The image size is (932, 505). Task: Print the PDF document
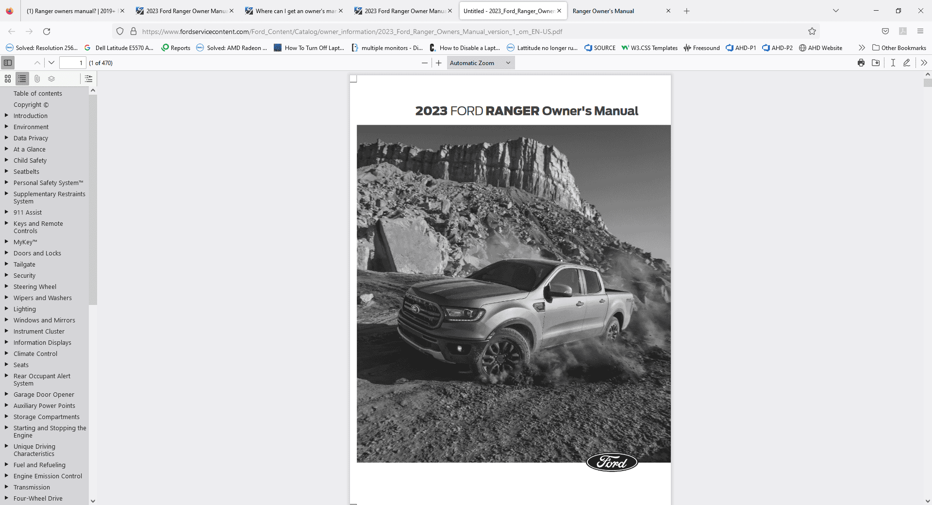861,63
